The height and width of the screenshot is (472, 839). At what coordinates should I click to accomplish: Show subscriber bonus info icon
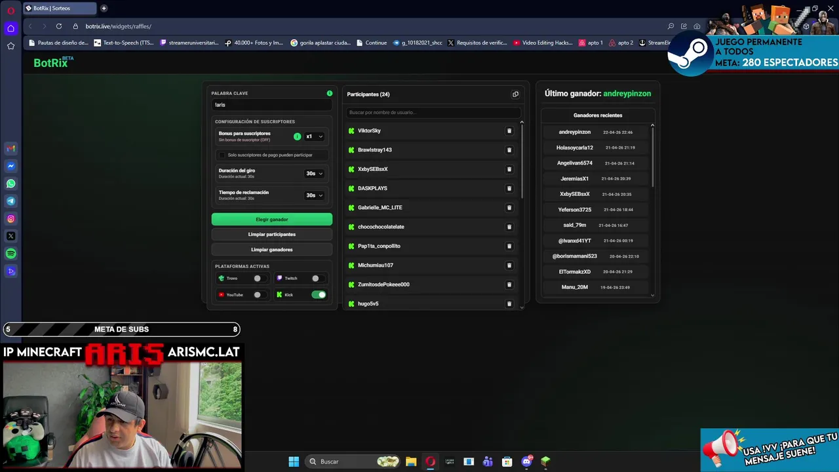click(x=297, y=136)
